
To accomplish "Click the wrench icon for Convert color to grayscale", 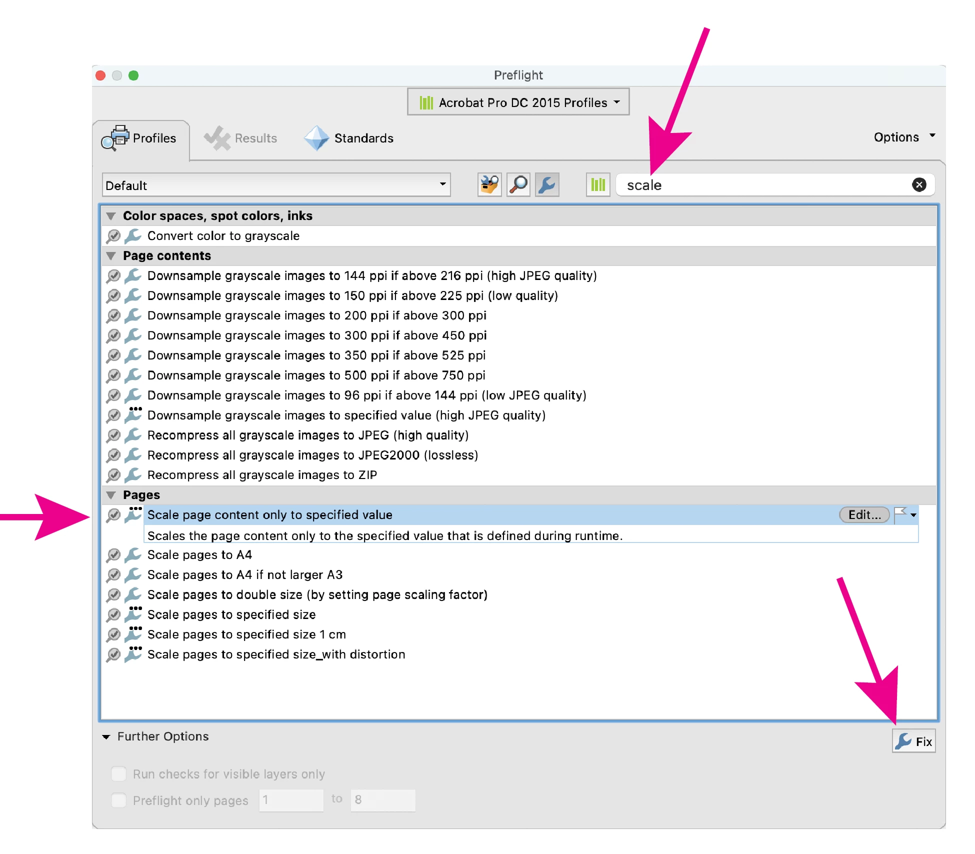I will coord(133,235).
